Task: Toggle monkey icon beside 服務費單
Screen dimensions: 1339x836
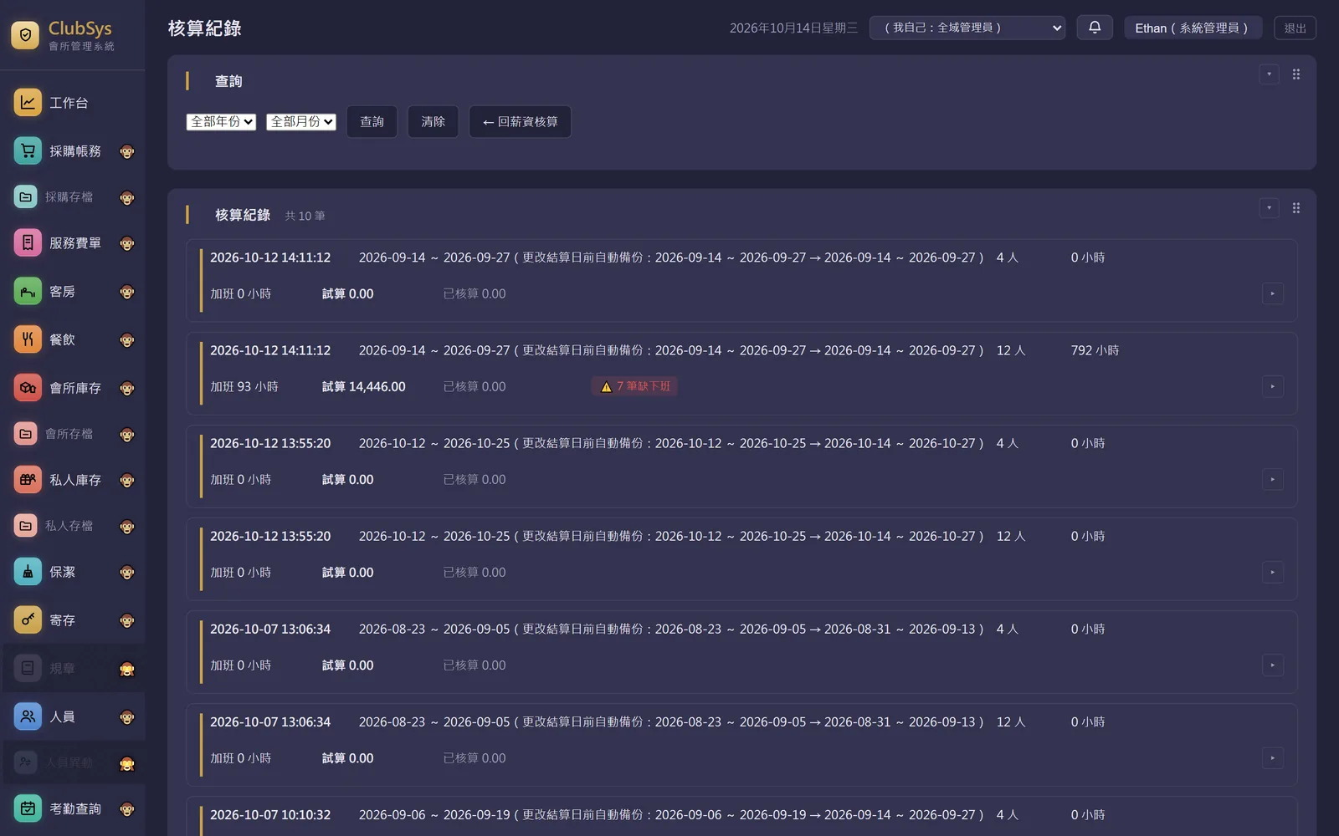Action: pyautogui.click(x=127, y=243)
